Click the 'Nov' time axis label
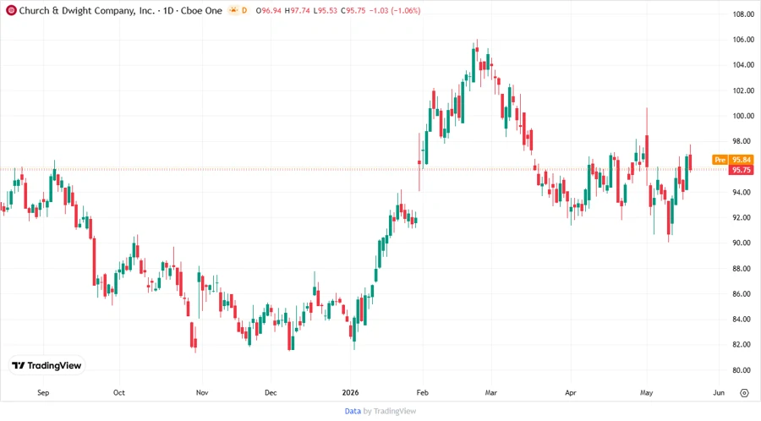761x421 pixels. pyautogui.click(x=202, y=392)
